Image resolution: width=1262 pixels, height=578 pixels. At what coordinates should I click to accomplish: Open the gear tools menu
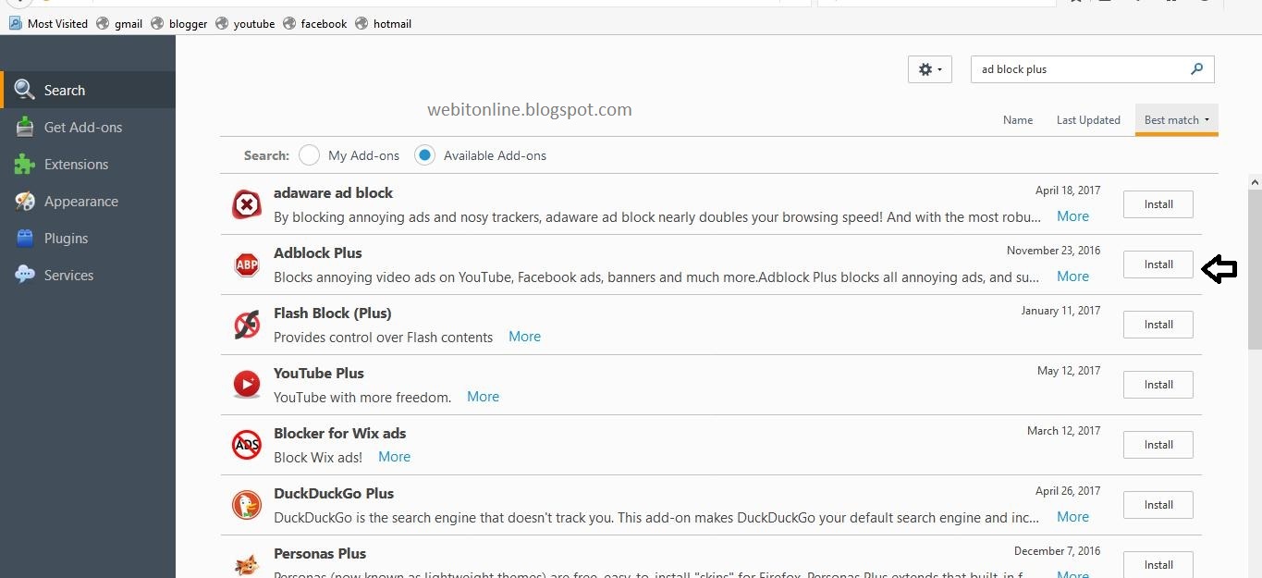[930, 69]
